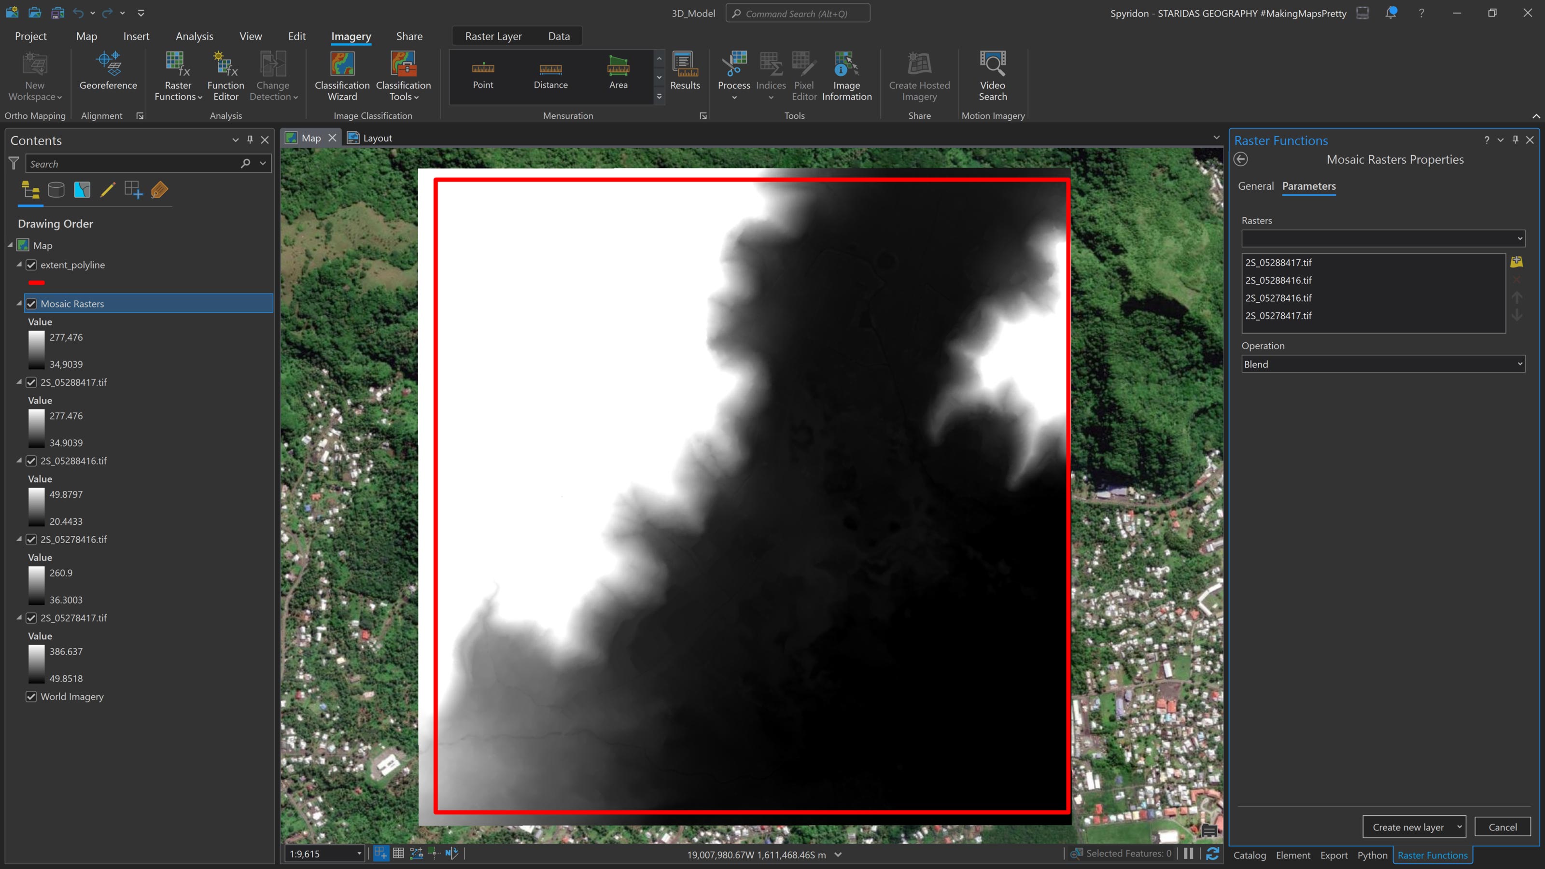Open the Insert ribbon tab
The image size is (1545, 869).
click(136, 37)
